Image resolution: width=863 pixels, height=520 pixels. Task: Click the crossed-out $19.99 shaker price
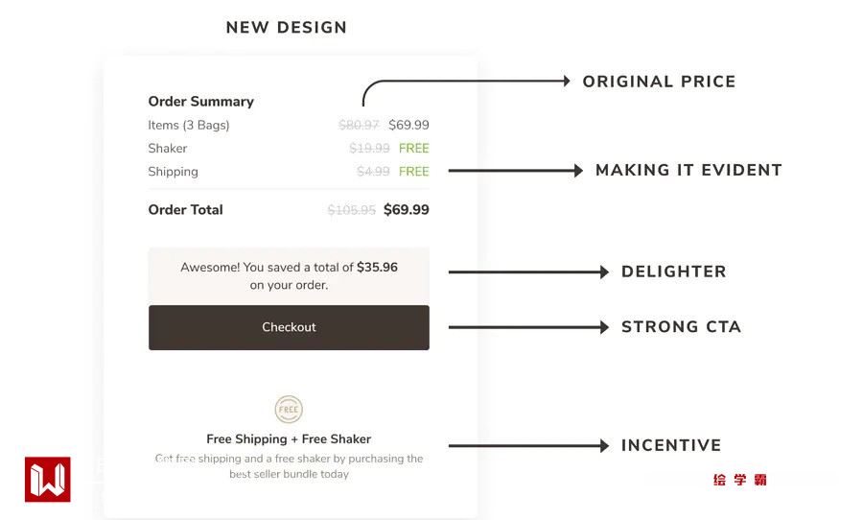369,149
